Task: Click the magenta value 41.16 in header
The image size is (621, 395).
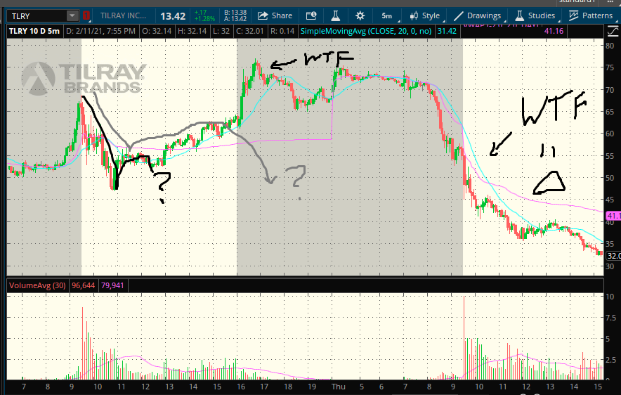Action: click(x=554, y=31)
